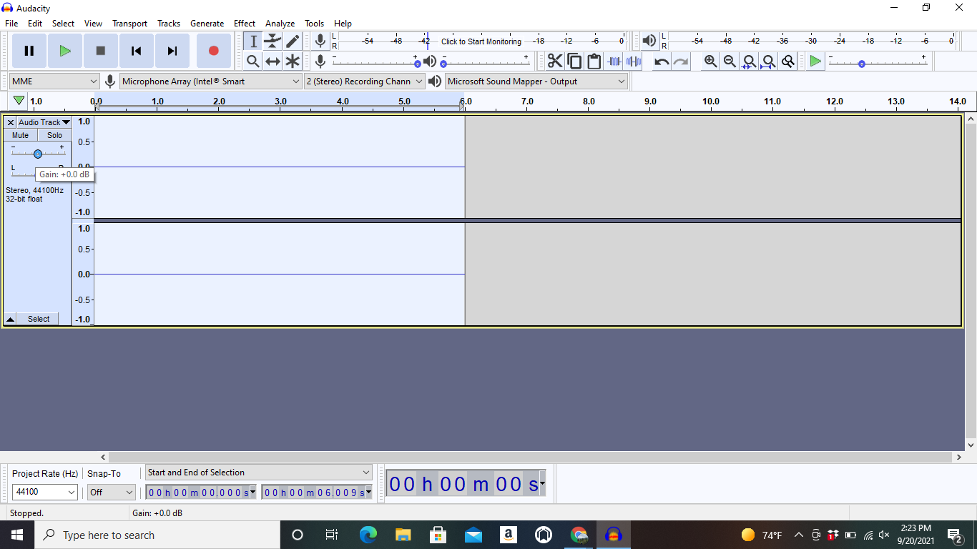Image resolution: width=977 pixels, height=549 pixels.
Task: Open the Generate menu
Action: [207, 23]
